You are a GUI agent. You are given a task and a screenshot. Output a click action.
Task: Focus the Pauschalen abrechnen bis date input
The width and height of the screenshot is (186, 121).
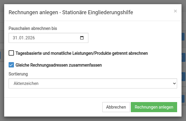click(53, 38)
